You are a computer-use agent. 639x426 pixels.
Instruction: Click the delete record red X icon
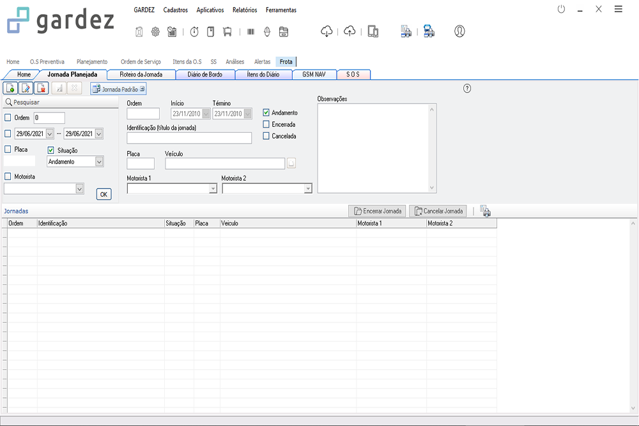(x=41, y=88)
